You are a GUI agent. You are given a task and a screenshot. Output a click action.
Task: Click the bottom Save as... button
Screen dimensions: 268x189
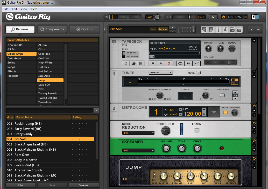pyautogui.click(x=84, y=185)
